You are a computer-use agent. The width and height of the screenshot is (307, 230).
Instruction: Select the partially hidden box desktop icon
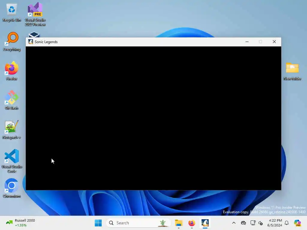pos(34,35)
